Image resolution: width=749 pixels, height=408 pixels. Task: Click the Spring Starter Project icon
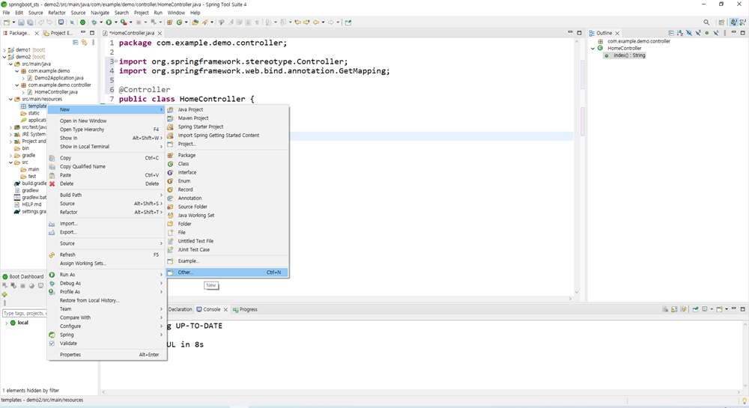(x=170, y=127)
